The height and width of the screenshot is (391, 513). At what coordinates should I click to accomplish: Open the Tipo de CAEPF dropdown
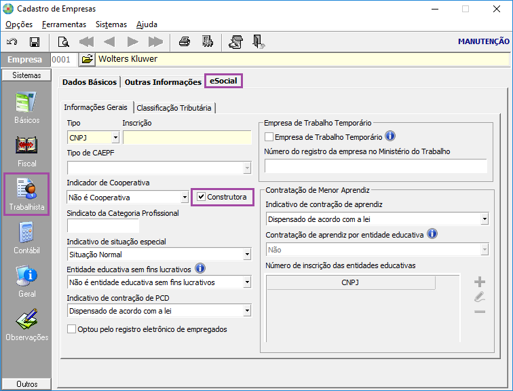click(247, 168)
